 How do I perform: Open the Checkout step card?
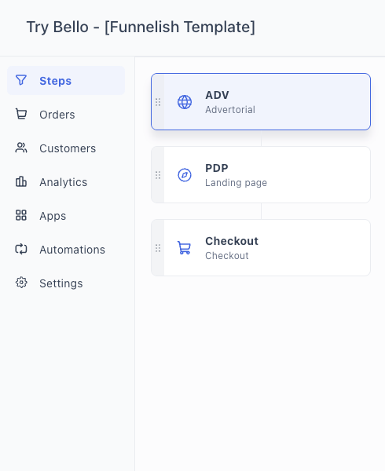click(261, 248)
